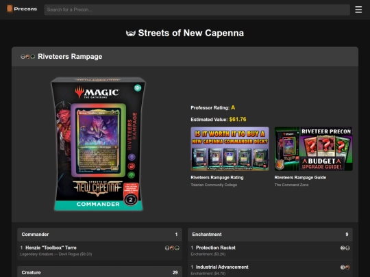Screen dimensions: 370x277
Task: Click the Precons logo icon
Action: coord(10,9)
